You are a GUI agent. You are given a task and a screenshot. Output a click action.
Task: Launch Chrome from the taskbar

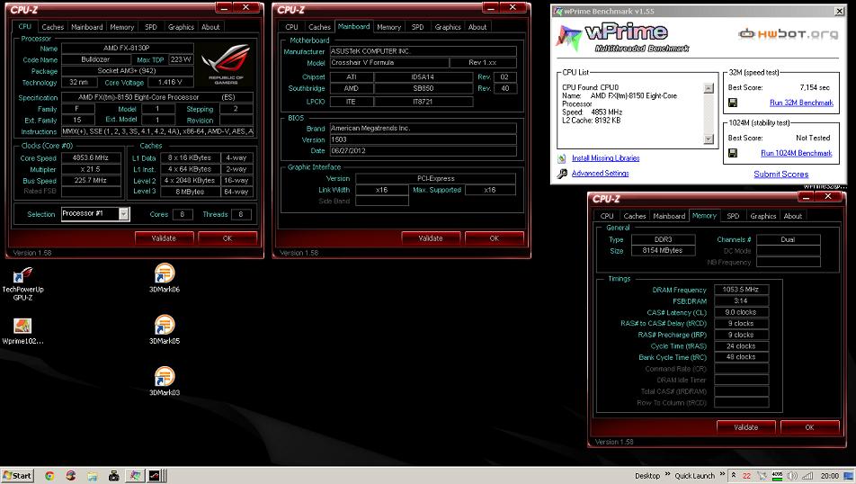pyautogui.click(x=49, y=476)
